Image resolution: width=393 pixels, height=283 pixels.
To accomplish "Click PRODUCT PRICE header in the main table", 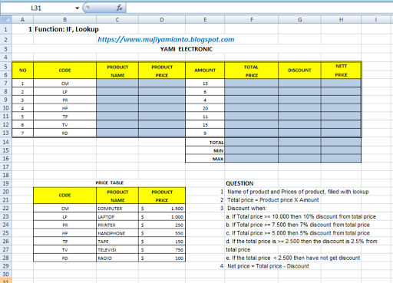I will pyautogui.click(x=162, y=71).
